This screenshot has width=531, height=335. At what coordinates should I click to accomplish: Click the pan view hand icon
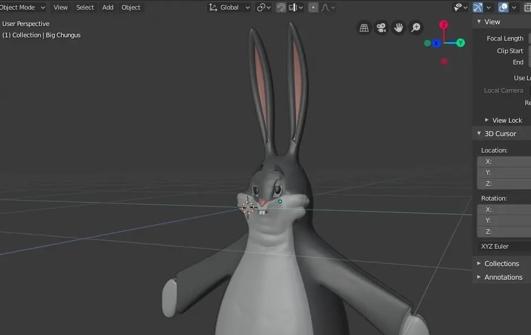399,28
